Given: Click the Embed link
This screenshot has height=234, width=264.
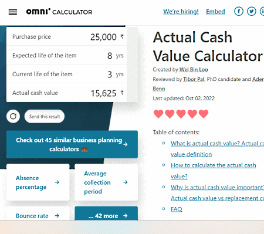Looking at the screenshot, I should coord(215,12).
